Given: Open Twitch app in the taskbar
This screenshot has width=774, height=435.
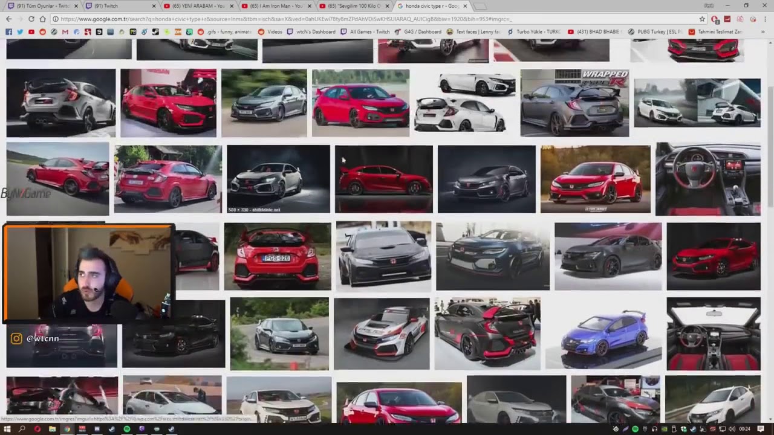Looking at the screenshot, I should (141, 429).
